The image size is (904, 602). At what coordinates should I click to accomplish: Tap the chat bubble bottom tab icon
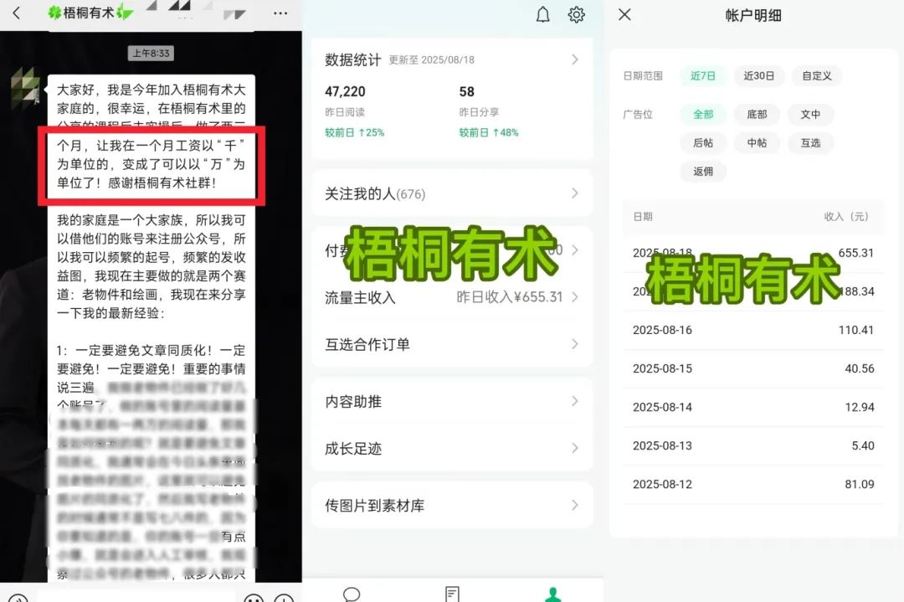point(352,594)
